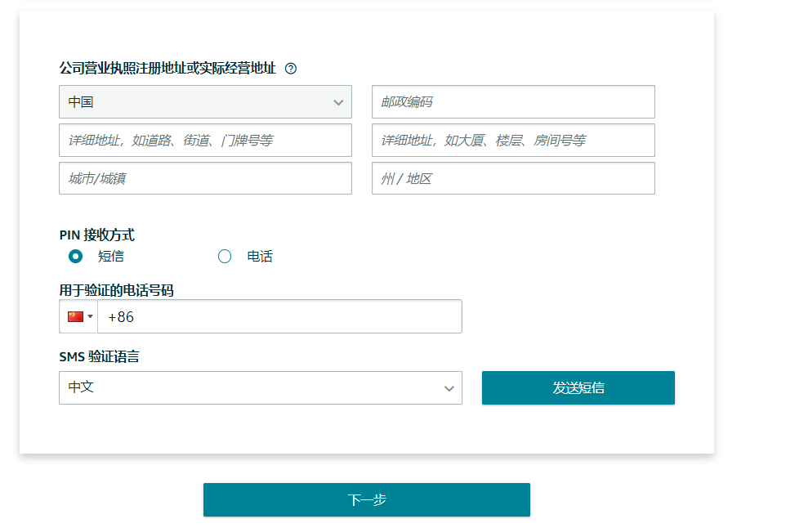Open the SMS verification language dropdown
The image size is (786, 528).
click(x=260, y=387)
